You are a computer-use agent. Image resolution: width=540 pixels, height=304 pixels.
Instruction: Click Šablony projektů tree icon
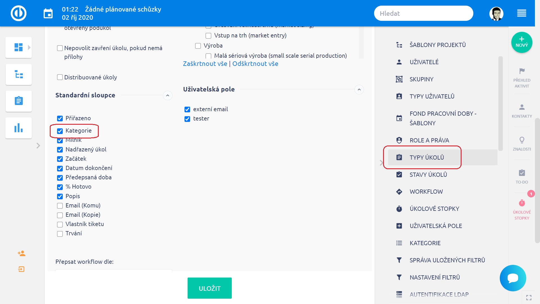(x=399, y=45)
